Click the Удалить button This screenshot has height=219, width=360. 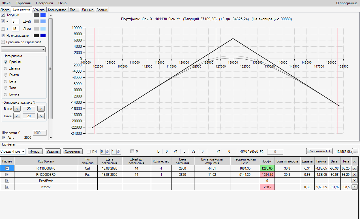53,151
